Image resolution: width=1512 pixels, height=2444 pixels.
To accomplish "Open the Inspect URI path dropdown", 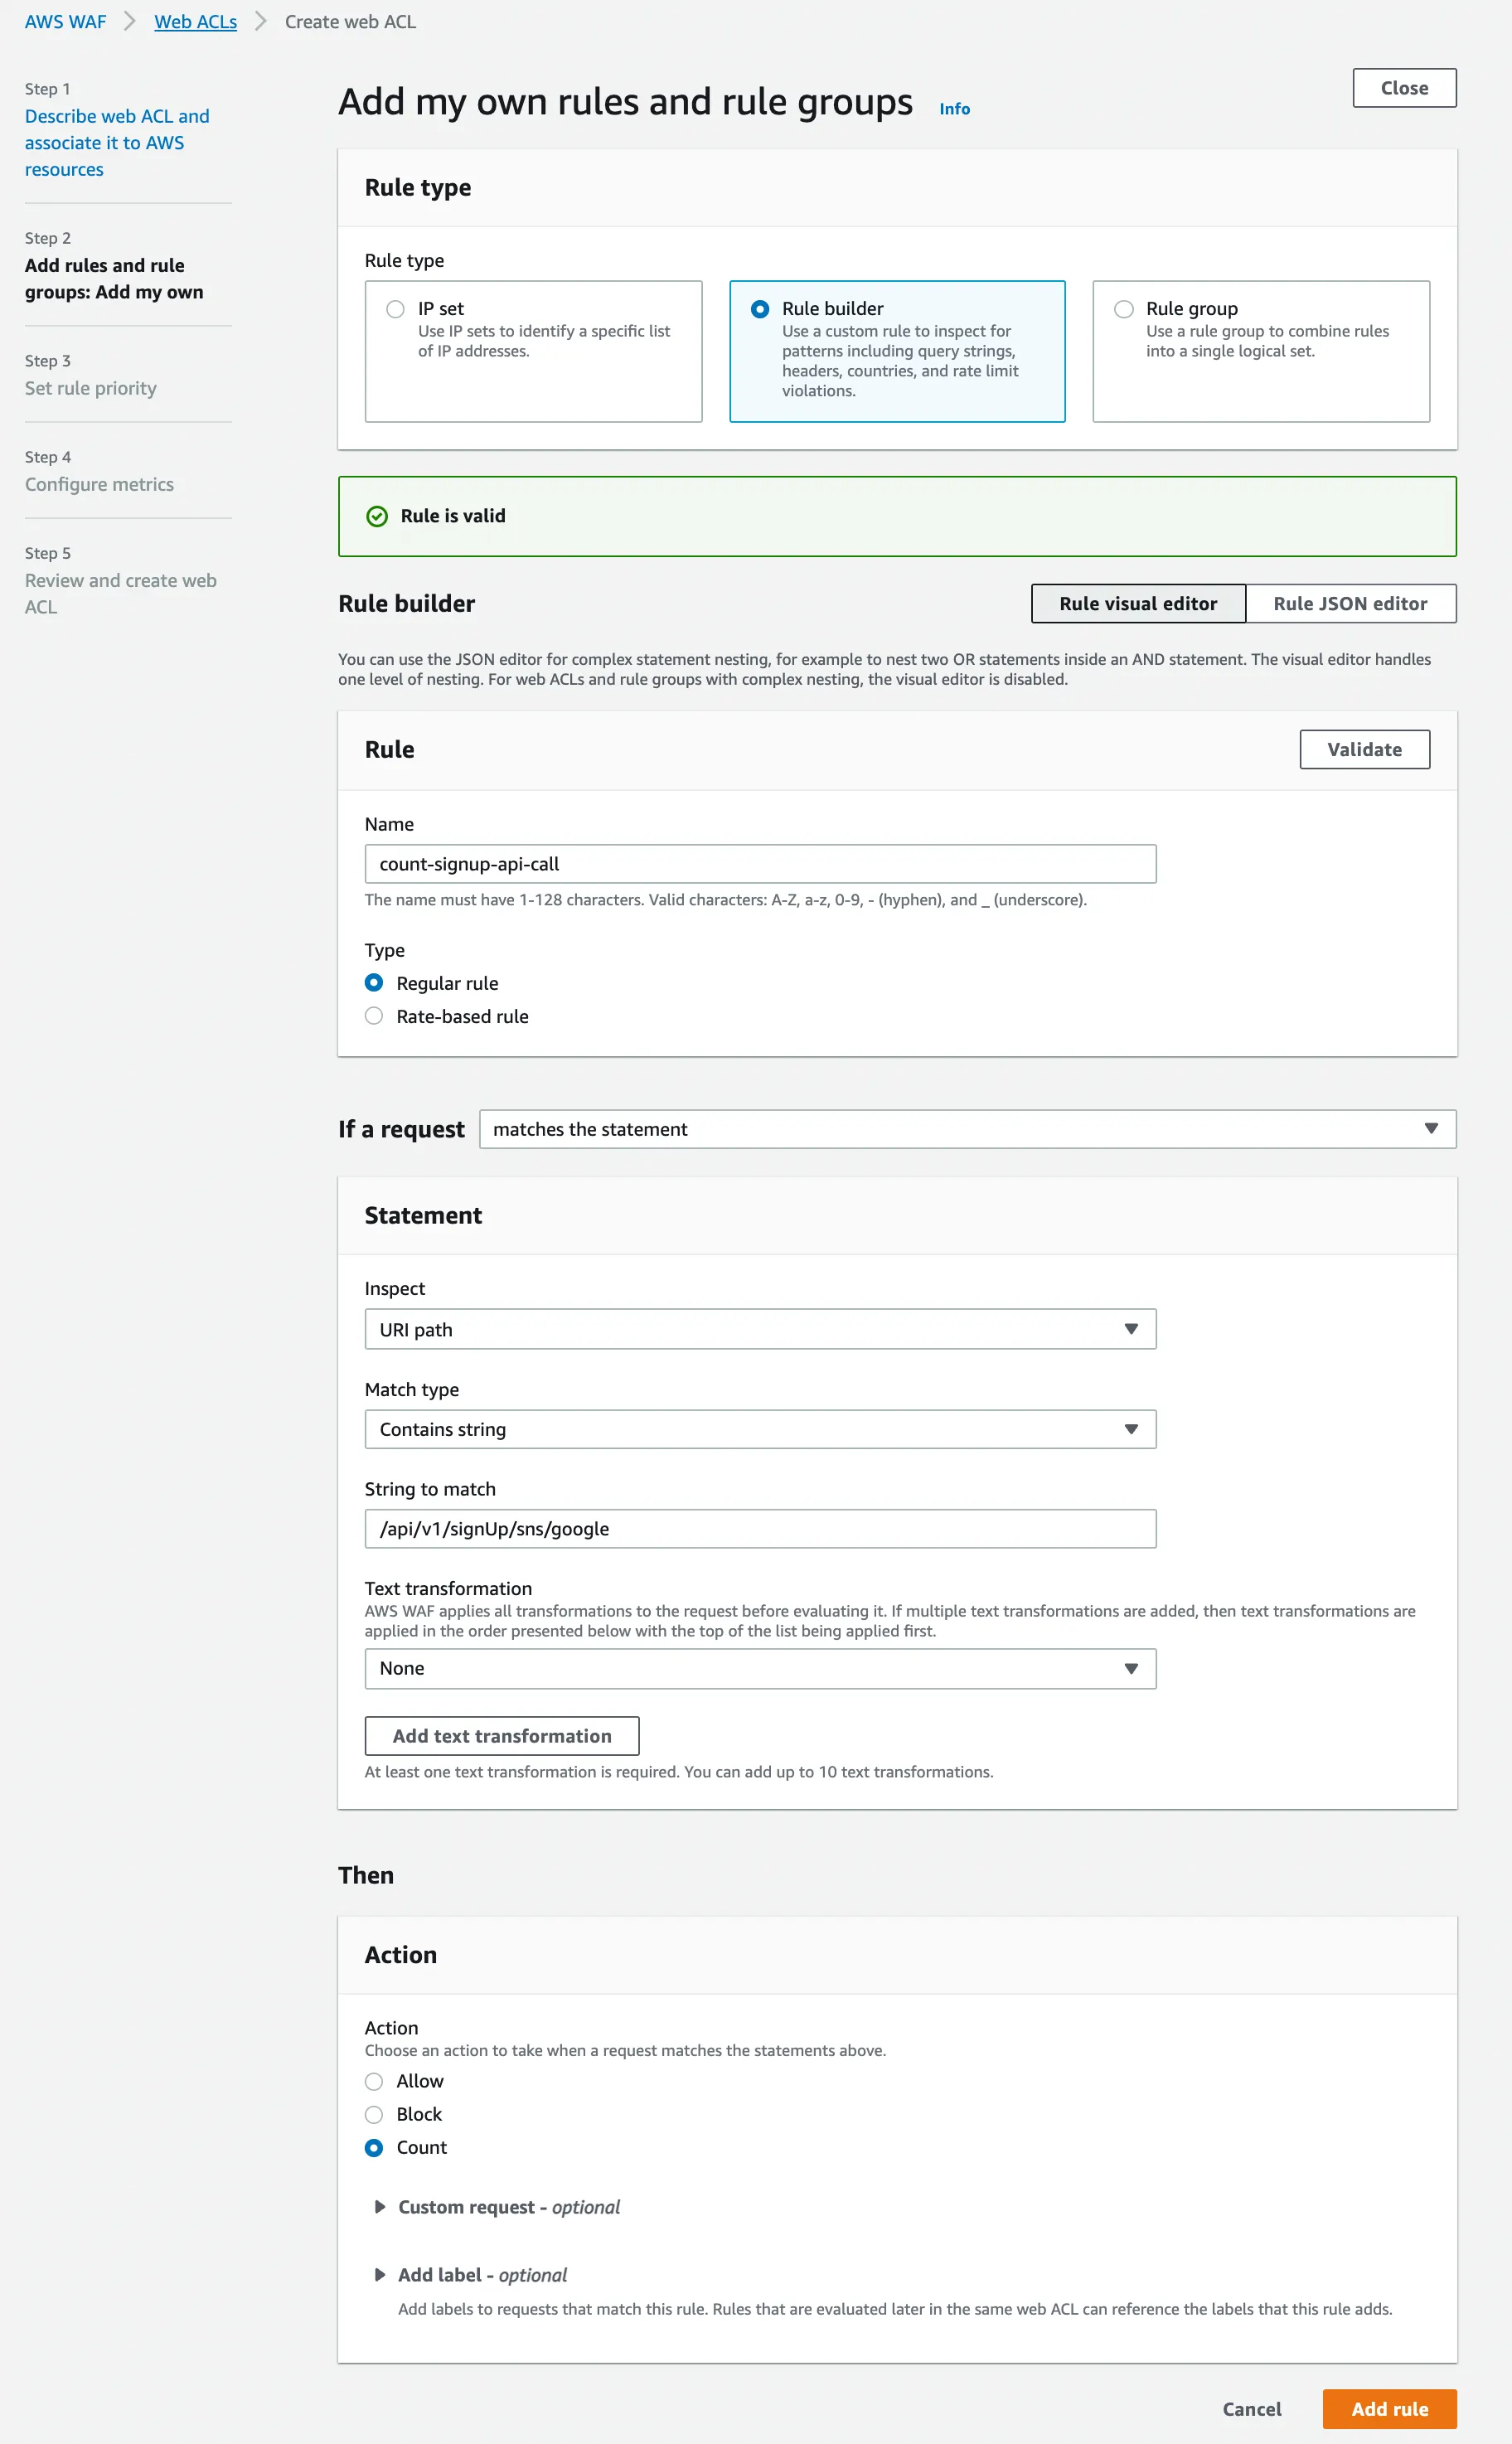I will [760, 1329].
